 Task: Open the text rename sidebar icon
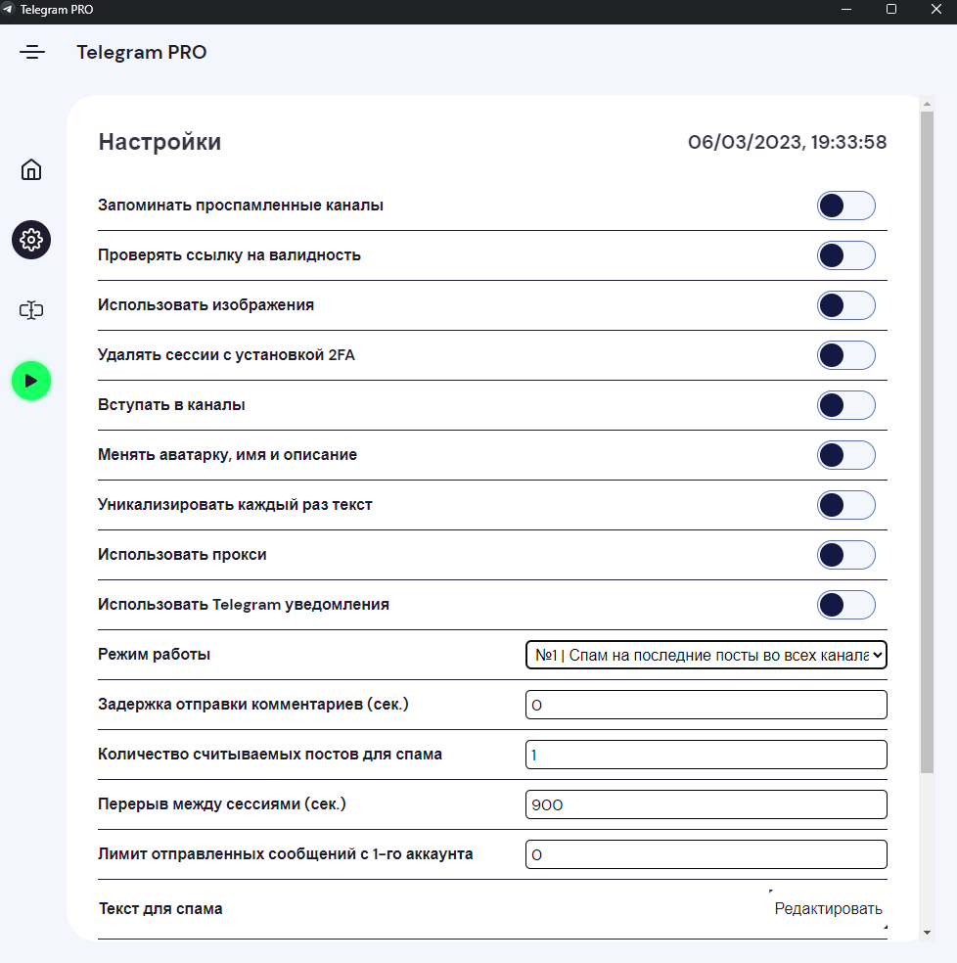point(31,310)
